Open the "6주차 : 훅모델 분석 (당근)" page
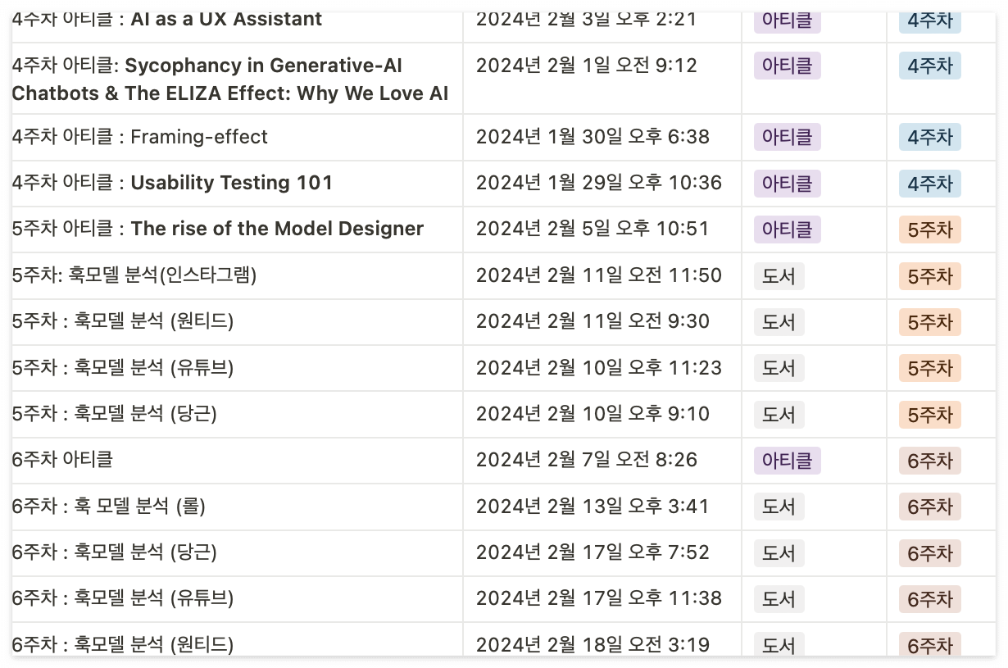 [115, 552]
